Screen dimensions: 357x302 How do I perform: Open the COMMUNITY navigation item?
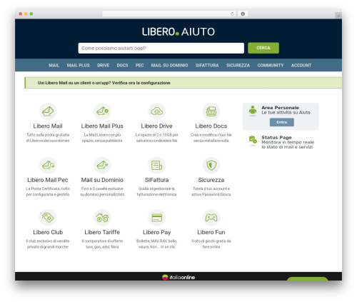coord(271,65)
